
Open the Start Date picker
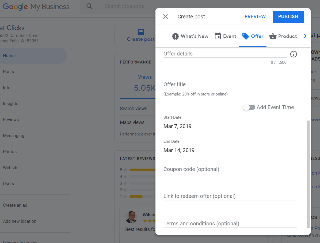[x=230, y=126]
